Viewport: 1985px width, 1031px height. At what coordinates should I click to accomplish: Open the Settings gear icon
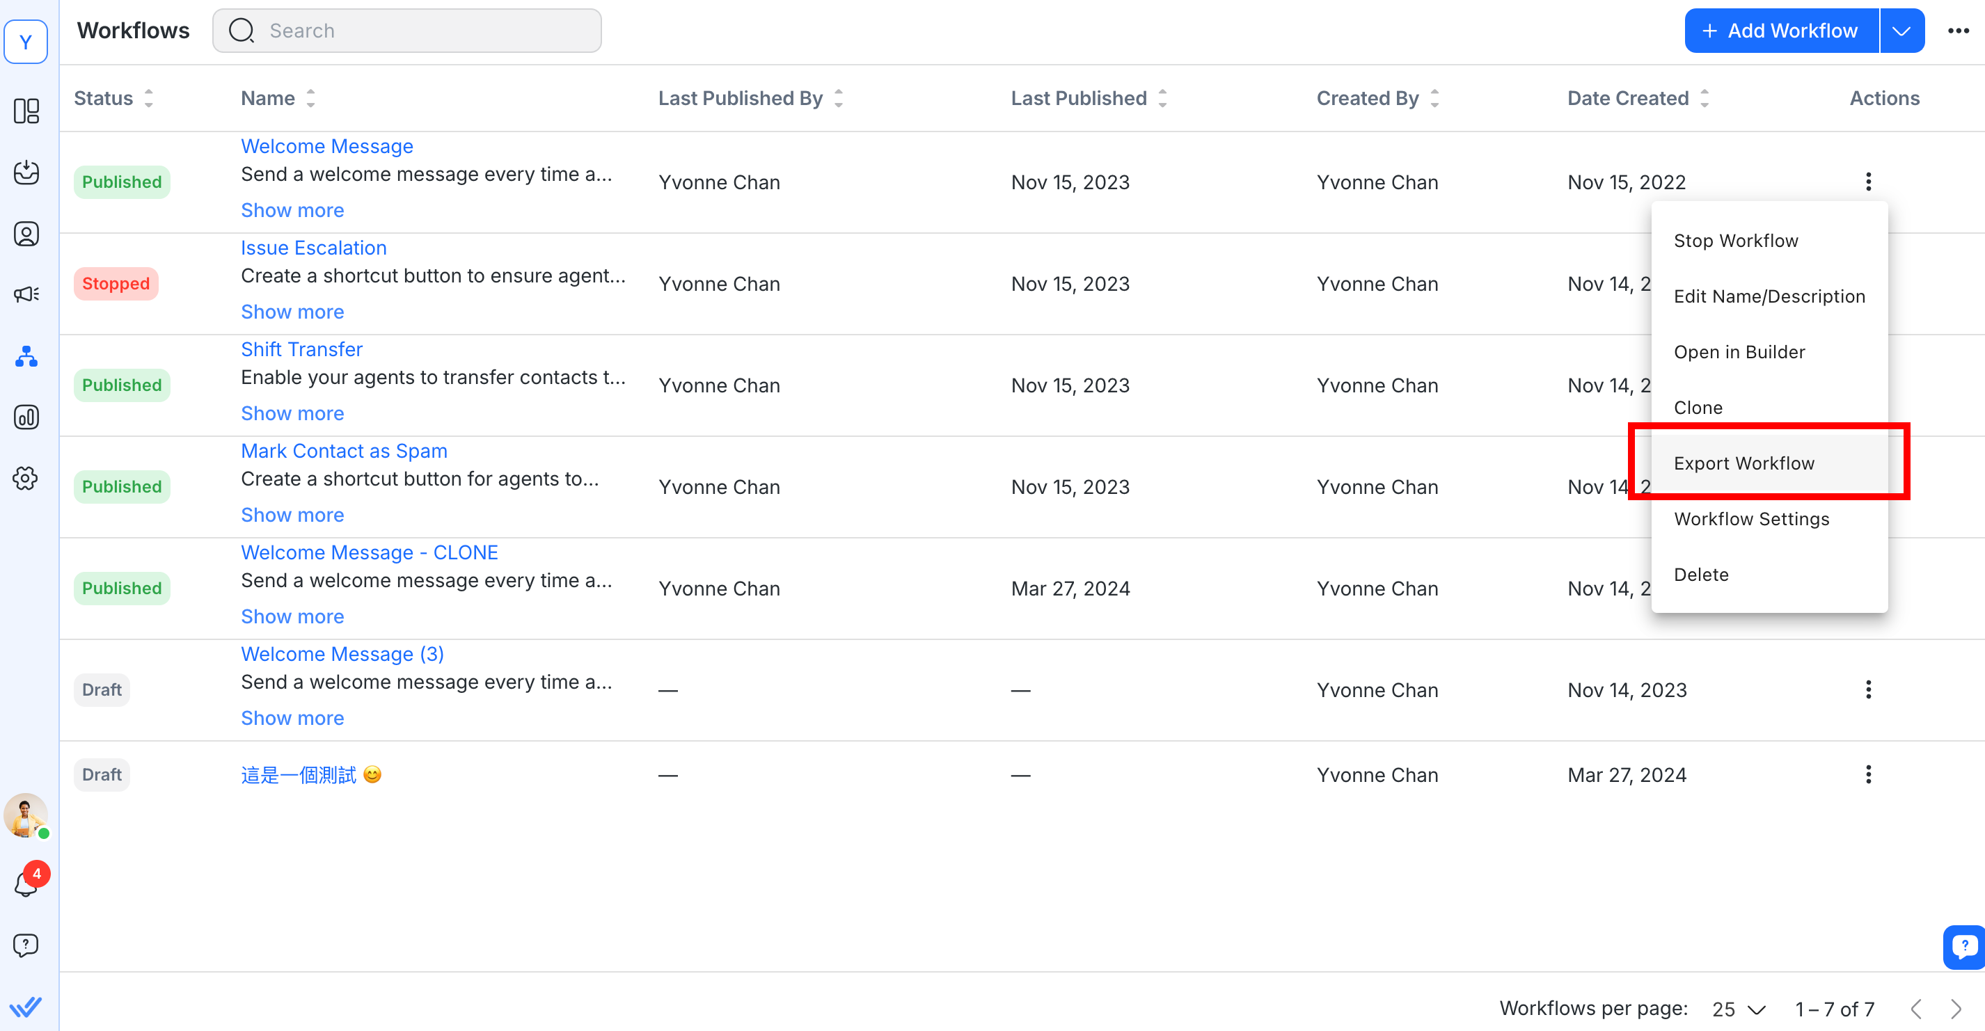pos(26,478)
